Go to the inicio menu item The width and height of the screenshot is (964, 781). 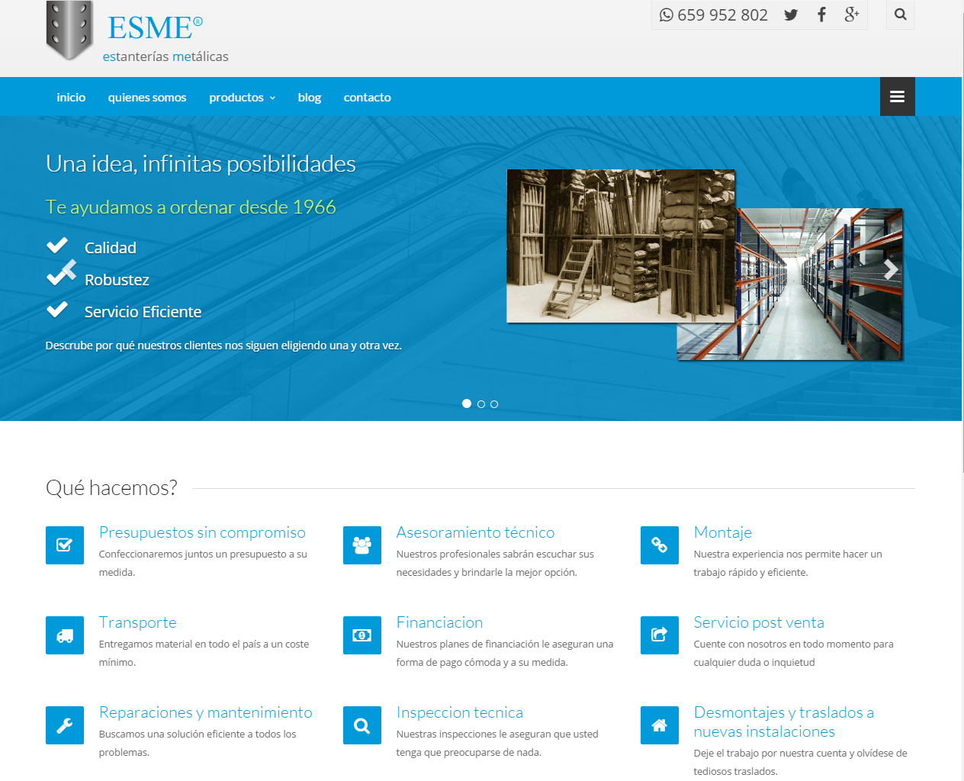point(71,98)
